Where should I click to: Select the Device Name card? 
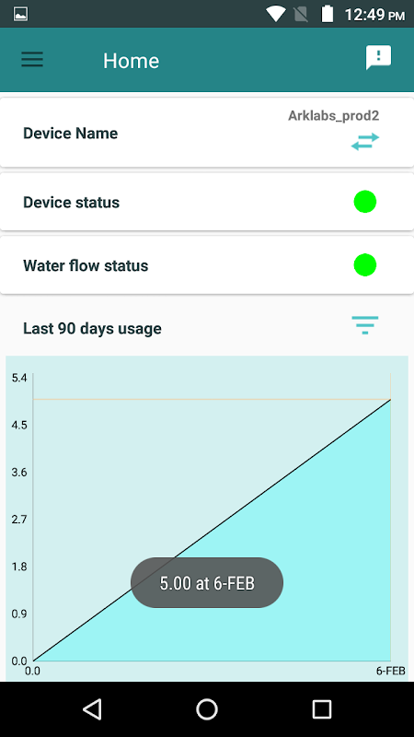point(207,132)
